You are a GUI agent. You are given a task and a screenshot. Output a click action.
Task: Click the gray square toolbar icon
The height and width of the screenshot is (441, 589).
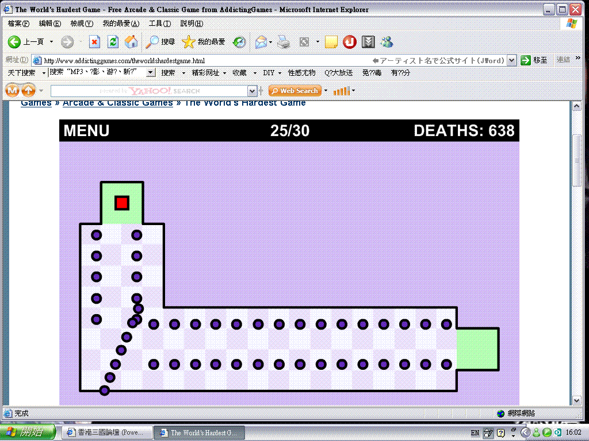tap(304, 41)
